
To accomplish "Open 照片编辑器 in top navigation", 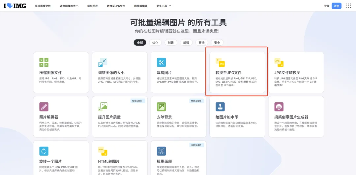I will coord(141,6).
